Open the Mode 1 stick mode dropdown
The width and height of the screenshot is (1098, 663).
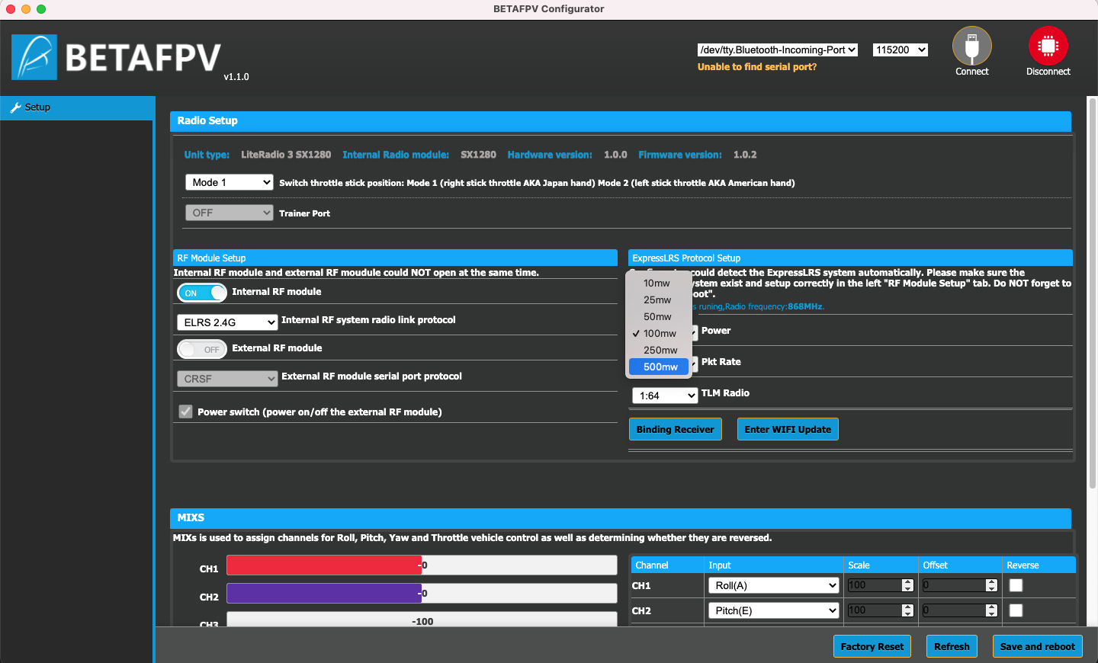tap(229, 182)
